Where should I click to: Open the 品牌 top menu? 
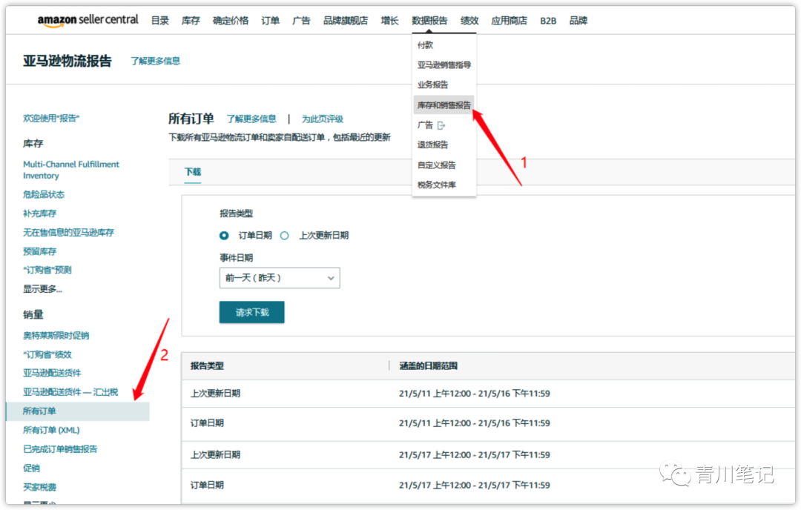[x=578, y=21]
